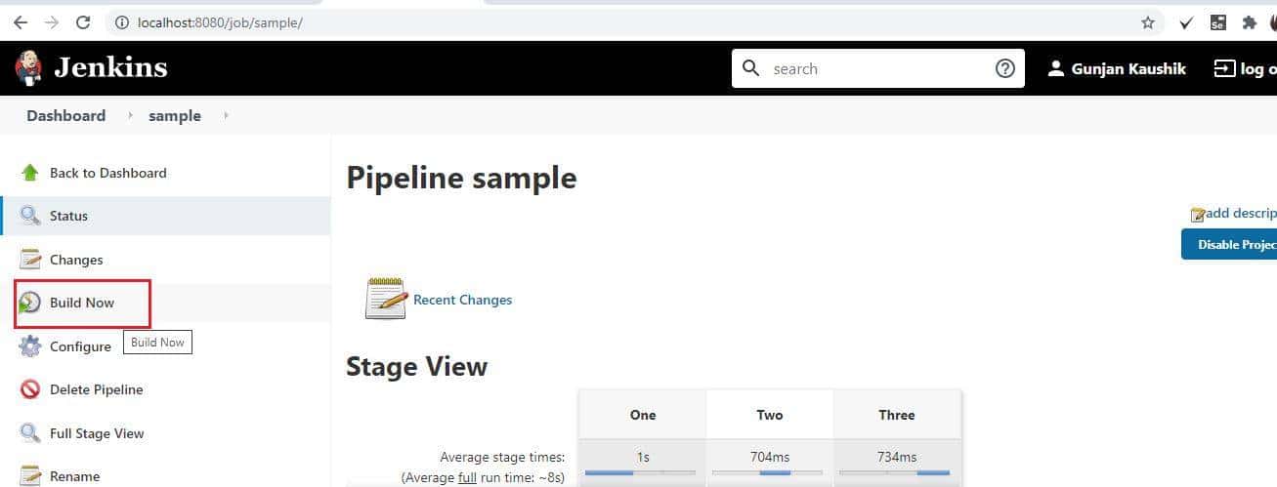Click the browser forward arrow
Viewport: 1277px width, 487px height.
coord(52,21)
